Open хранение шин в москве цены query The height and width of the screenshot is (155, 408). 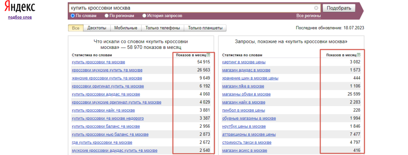(250, 78)
